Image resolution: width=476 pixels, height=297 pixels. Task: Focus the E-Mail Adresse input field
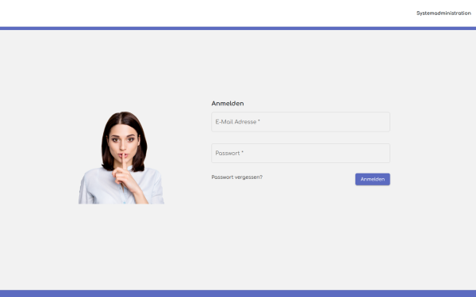[301, 122]
